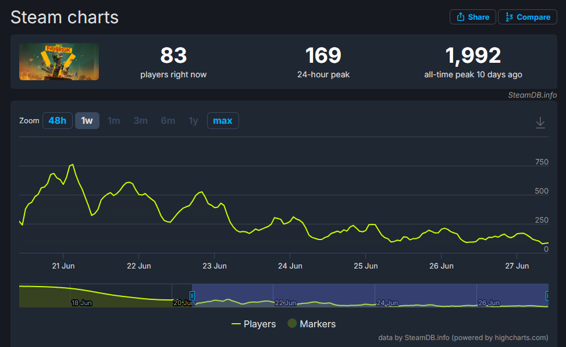Image resolution: width=566 pixels, height=347 pixels.
Task: Click the navigator area near 18 Jun
Action: [81, 303]
